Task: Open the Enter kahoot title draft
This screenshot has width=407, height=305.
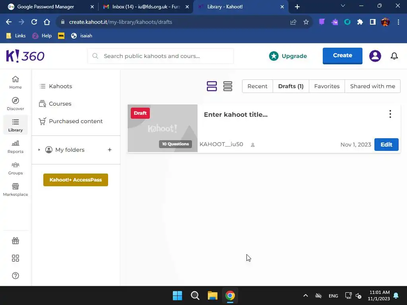Action: [235, 115]
